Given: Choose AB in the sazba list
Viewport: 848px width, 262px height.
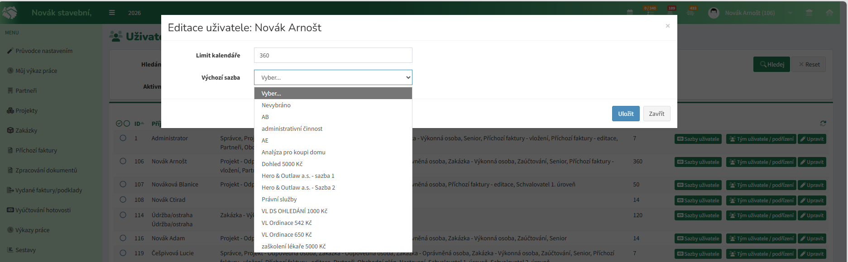Looking at the screenshot, I should pos(333,117).
